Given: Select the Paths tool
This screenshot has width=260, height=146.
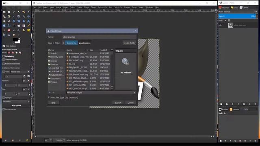Looking at the screenshot, I should pyautogui.click(x=9, y=17).
